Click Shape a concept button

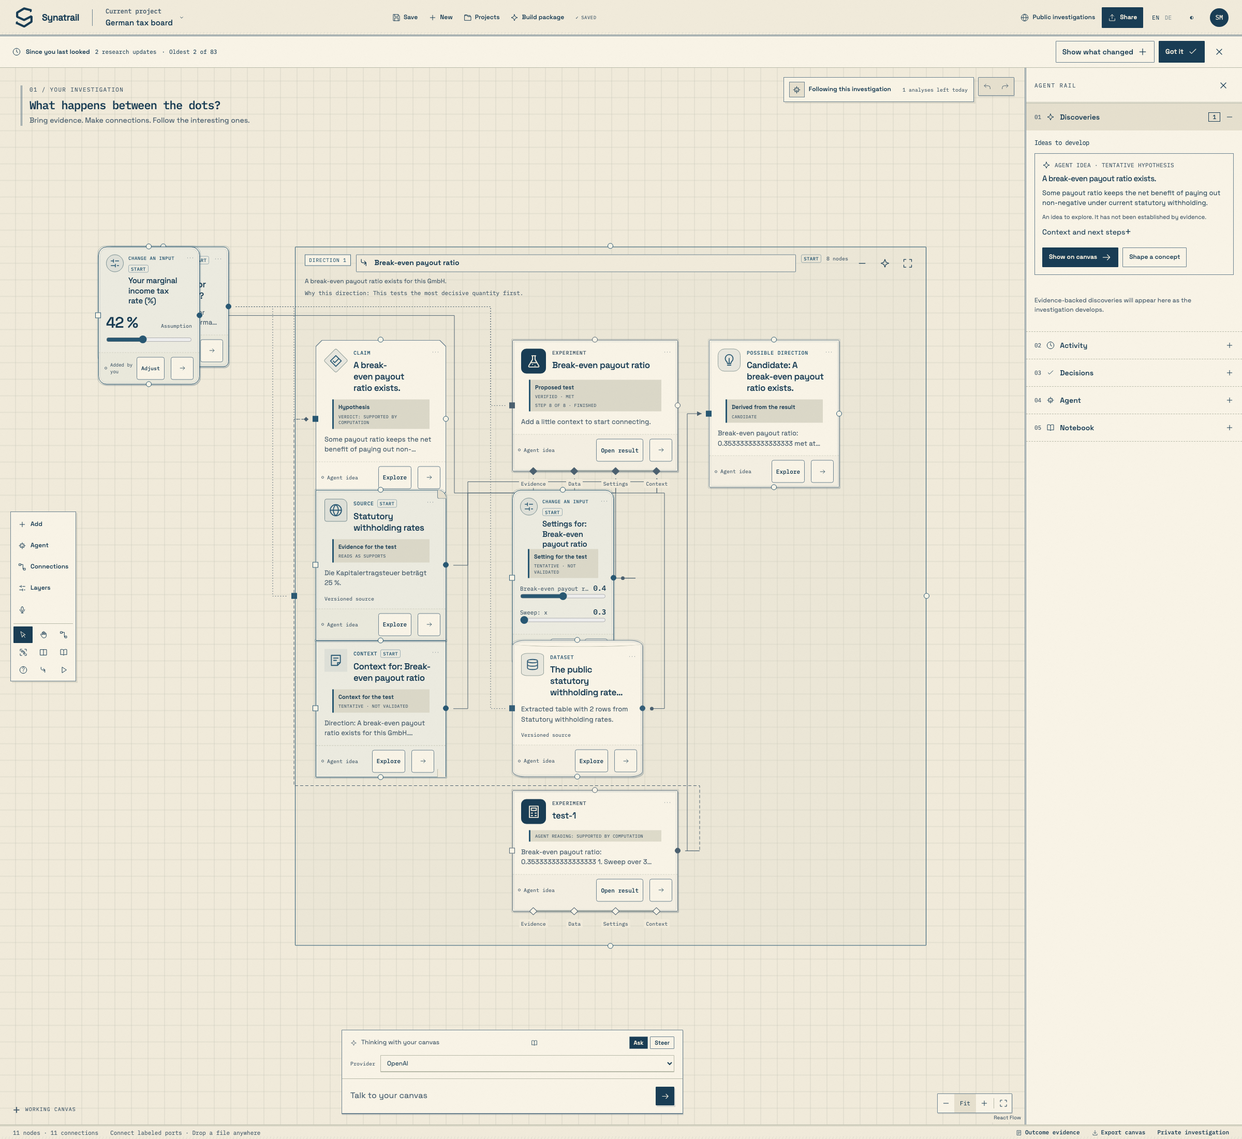(1154, 257)
